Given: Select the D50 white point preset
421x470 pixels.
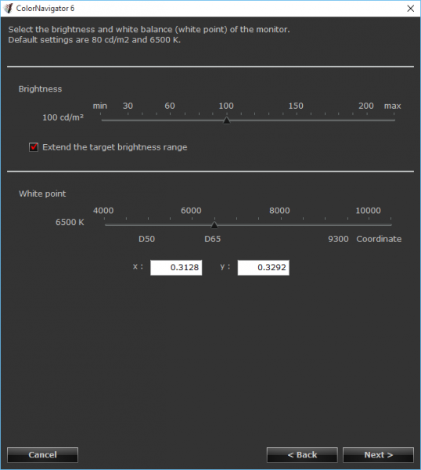Looking at the screenshot, I should click(146, 239).
